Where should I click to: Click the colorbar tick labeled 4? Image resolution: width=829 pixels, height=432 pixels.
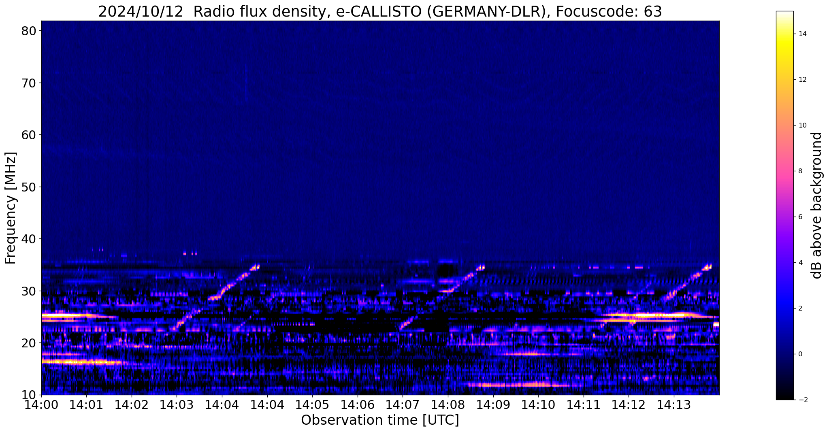[x=800, y=263]
